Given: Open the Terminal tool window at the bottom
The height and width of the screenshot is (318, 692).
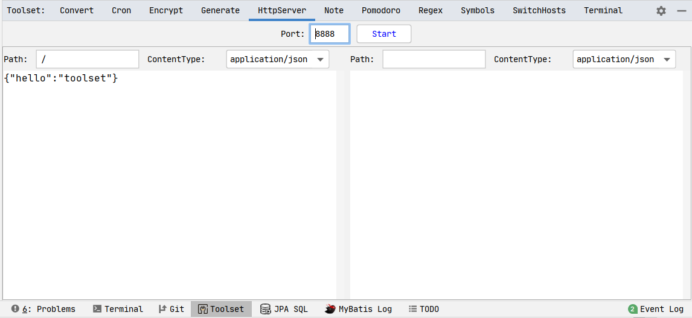Looking at the screenshot, I should (118, 309).
